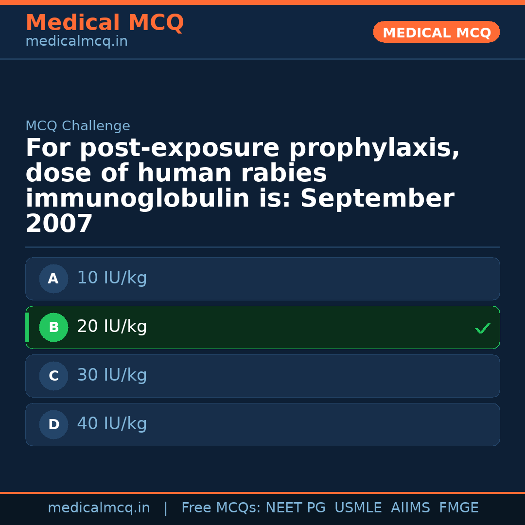Click FMGE in the footer
The width and height of the screenshot is (525, 525).
[458, 508]
